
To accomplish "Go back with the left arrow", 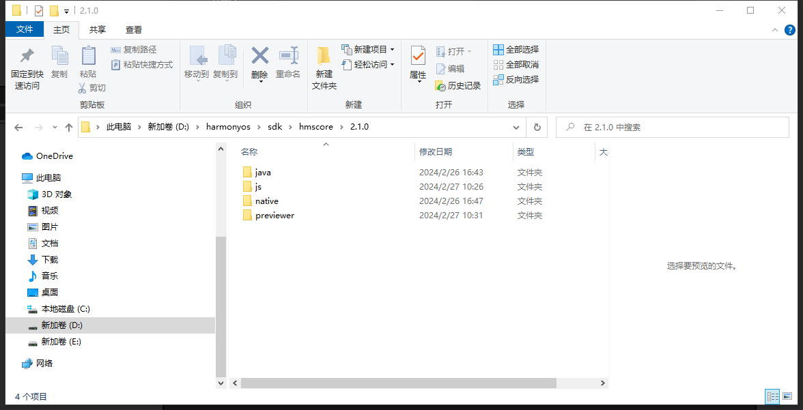I will pos(18,128).
